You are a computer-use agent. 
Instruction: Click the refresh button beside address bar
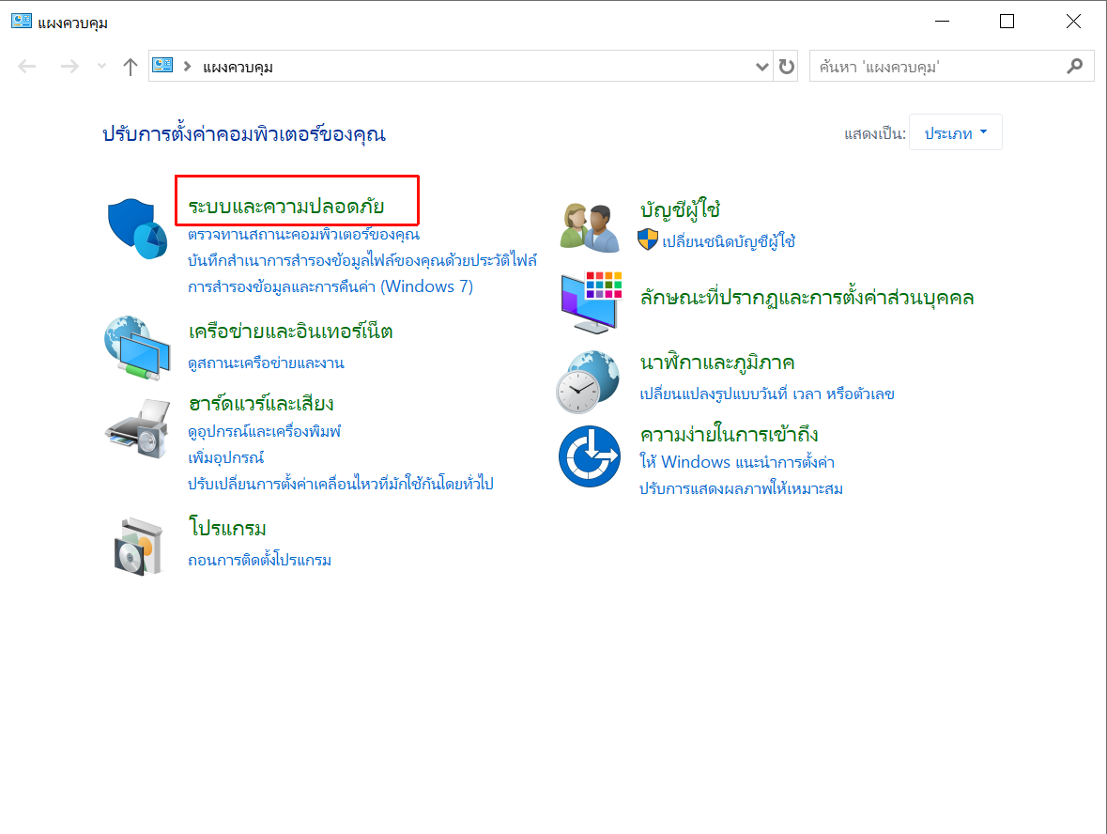[787, 67]
